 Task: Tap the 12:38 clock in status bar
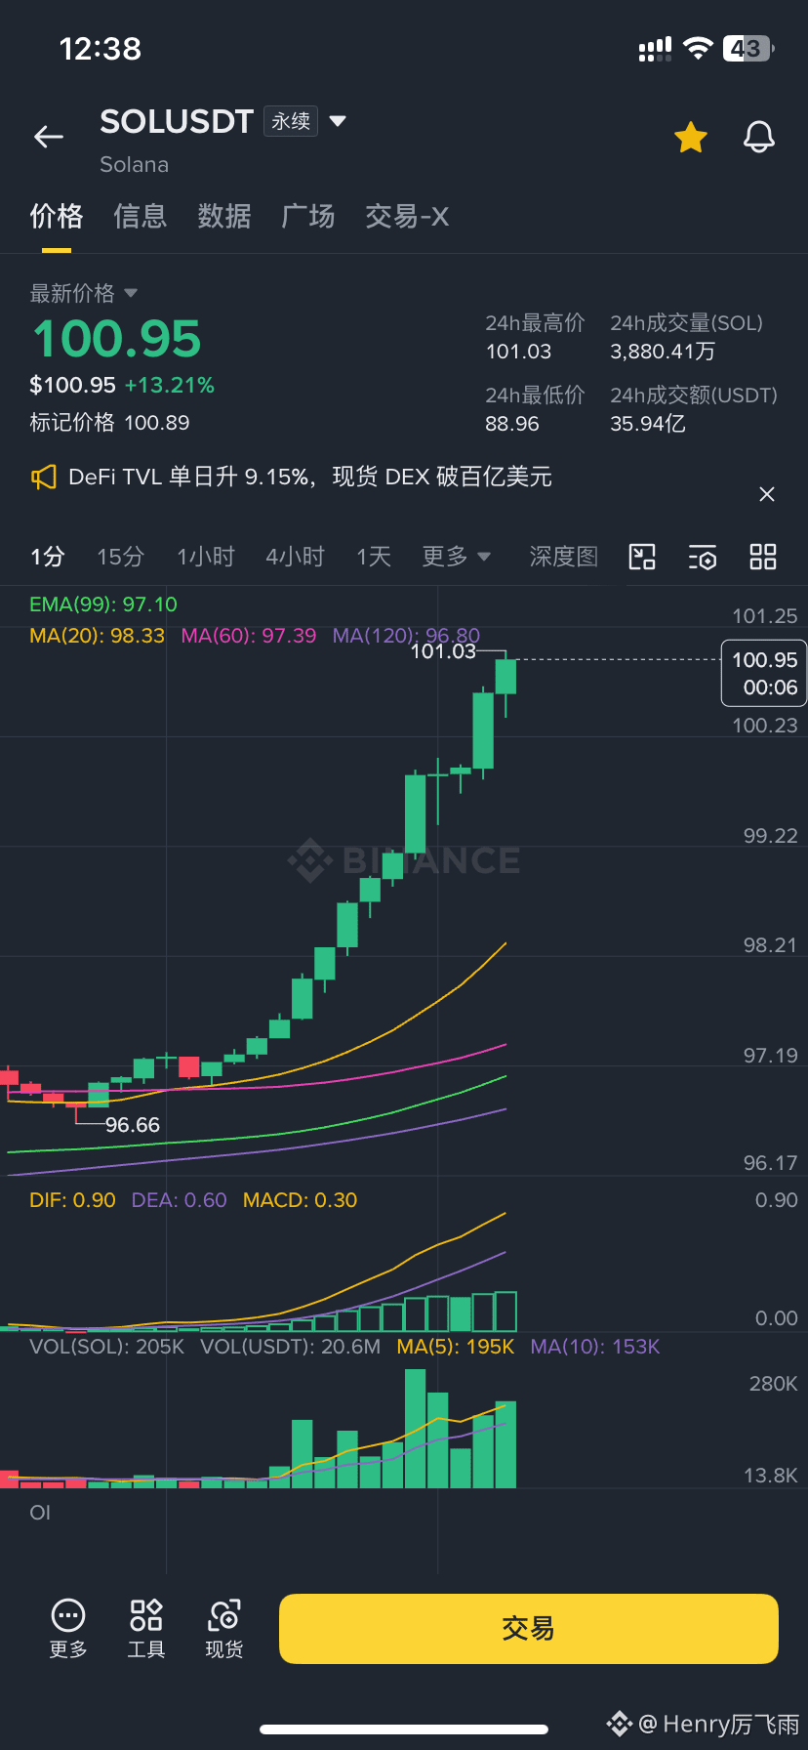pyautogui.click(x=101, y=48)
